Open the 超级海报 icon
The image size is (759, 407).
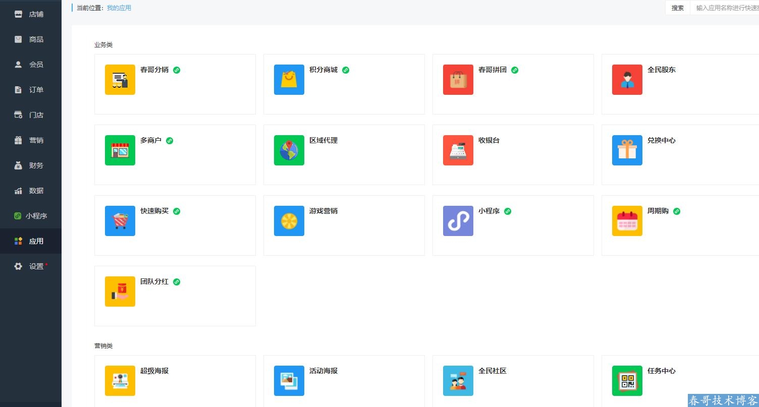(x=120, y=381)
